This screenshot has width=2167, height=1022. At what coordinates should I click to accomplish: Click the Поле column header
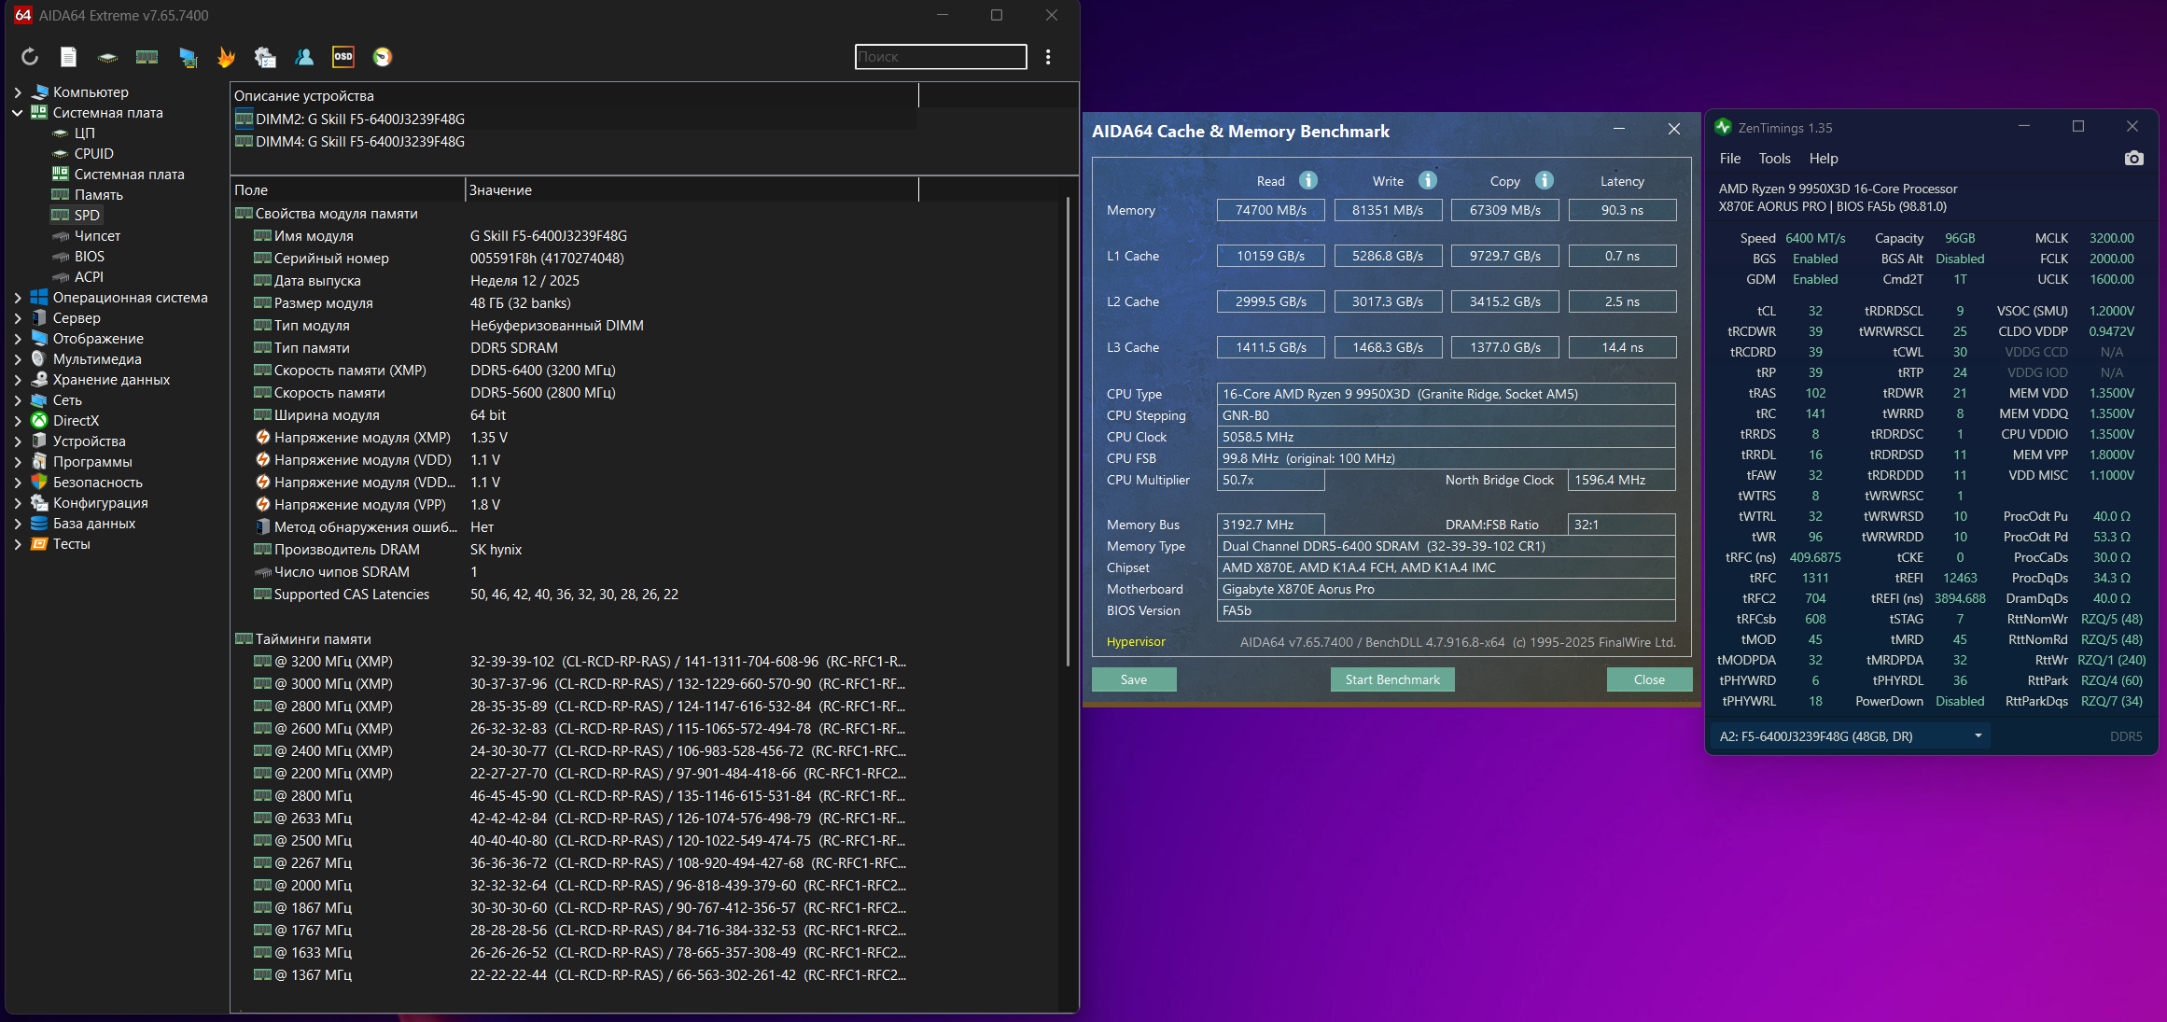point(347,190)
